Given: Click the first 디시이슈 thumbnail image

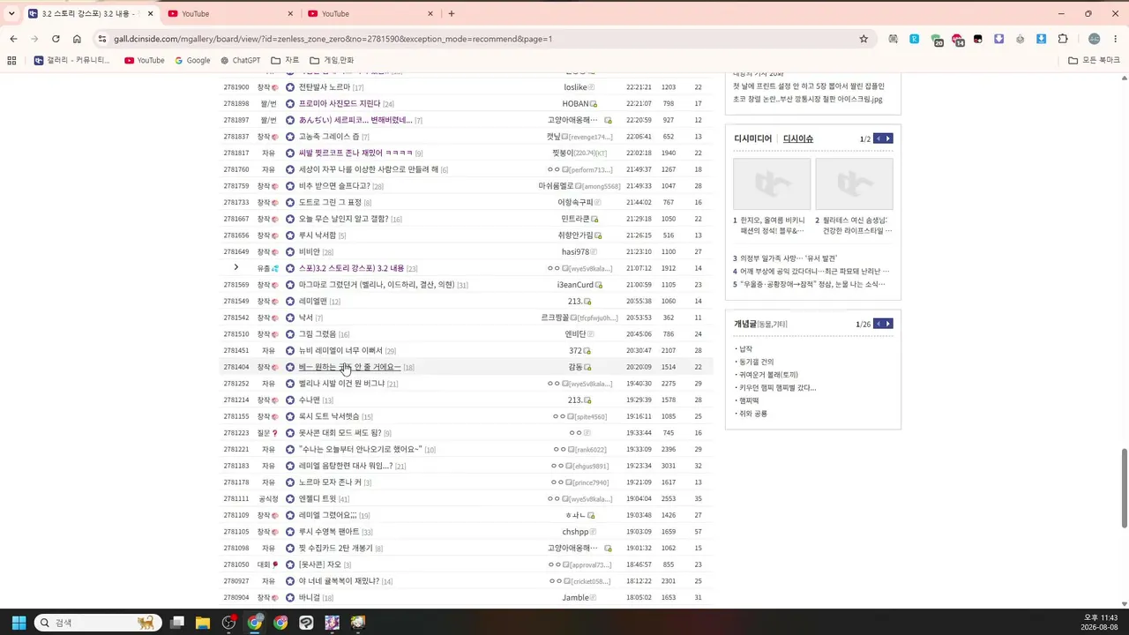Looking at the screenshot, I should (x=772, y=183).
